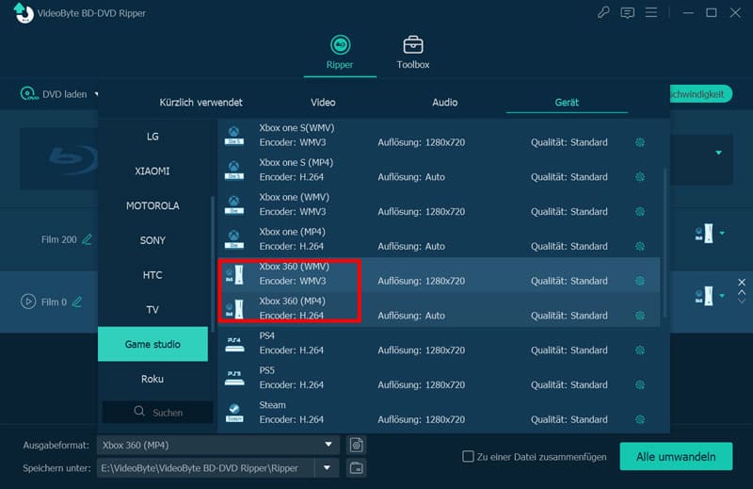The image size is (753, 489).
Task: Click the Suchen search field
Action: coord(157,412)
